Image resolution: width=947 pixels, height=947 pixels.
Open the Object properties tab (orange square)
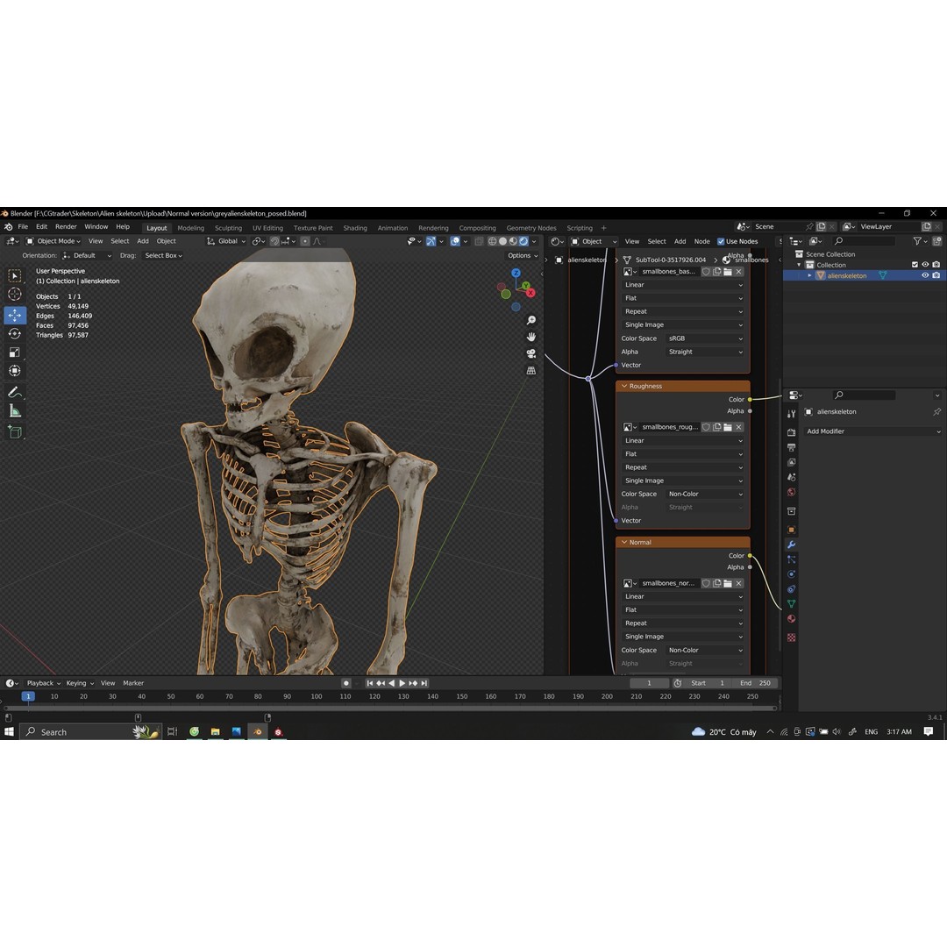pos(791,530)
